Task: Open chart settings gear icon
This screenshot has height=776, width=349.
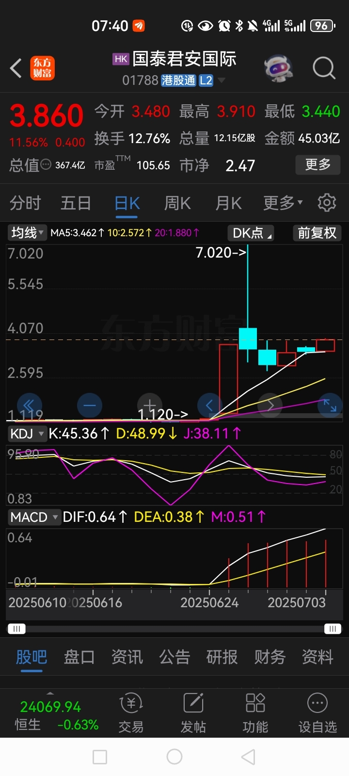Action: tap(327, 203)
